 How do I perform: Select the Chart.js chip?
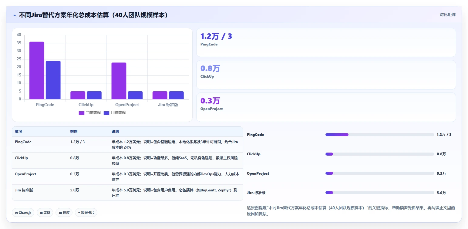click(23, 213)
